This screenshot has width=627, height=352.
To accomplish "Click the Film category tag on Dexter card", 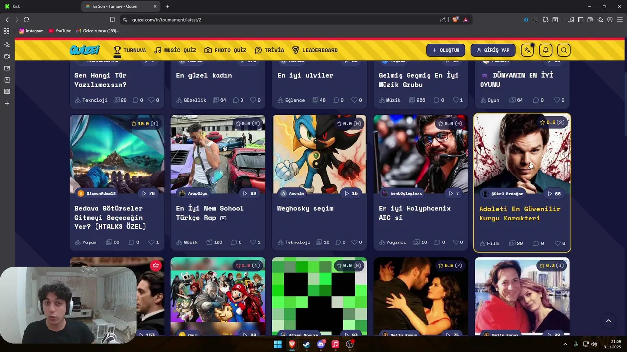I will pos(489,243).
